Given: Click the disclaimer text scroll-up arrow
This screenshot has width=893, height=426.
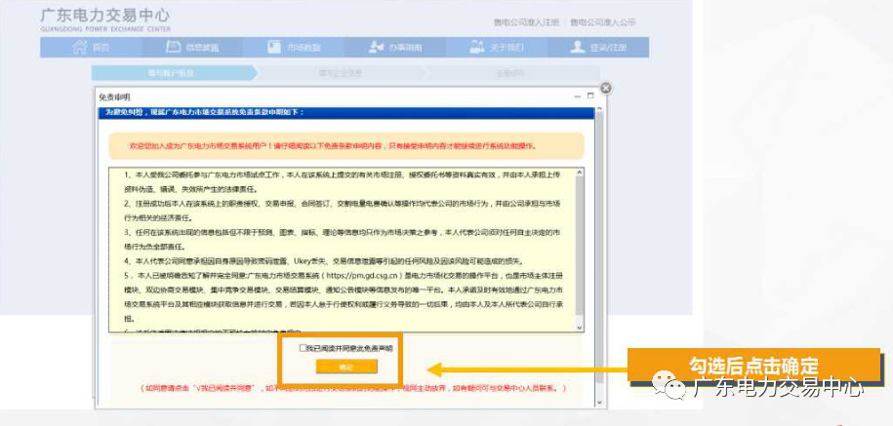Looking at the screenshot, I should tap(580, 173).
